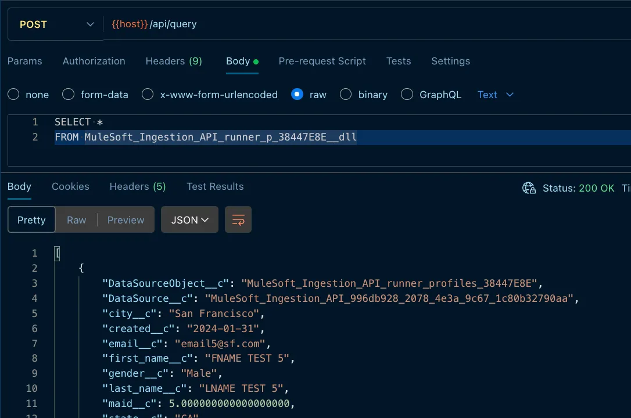Open the request Headers (9) tab
The width and height of the screenshot is (631, 418).
pyautogui.click(x=174, y=61)
